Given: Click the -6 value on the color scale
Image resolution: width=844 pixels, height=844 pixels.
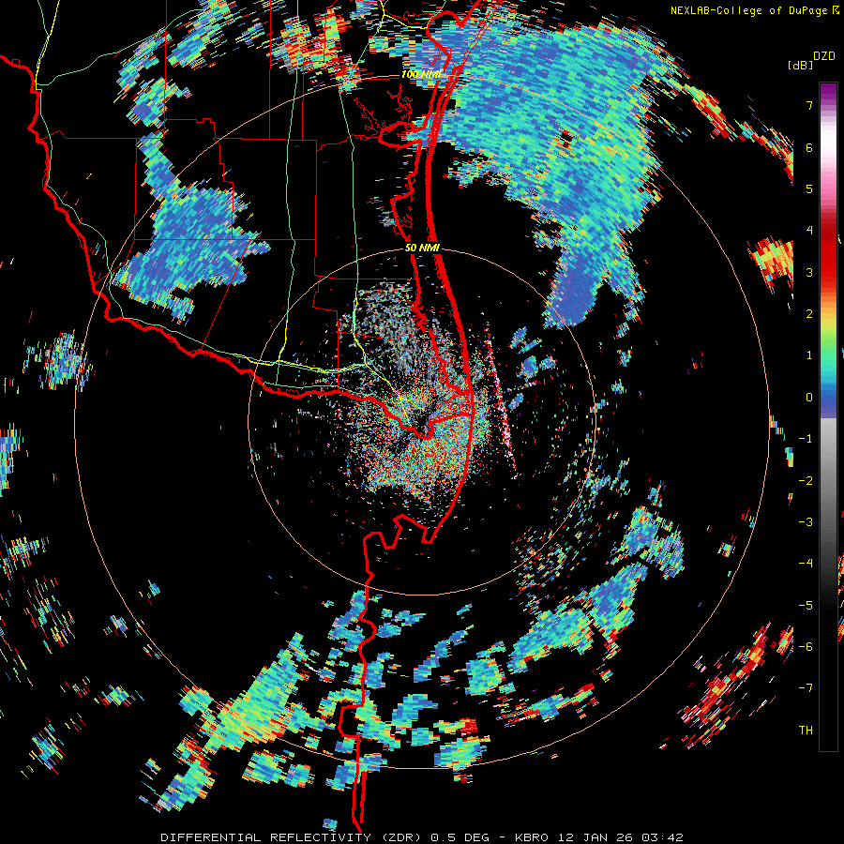Looking at the screenshot, I should (806, 646).
